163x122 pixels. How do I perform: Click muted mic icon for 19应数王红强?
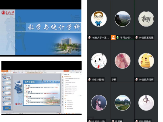pos(137,37)
